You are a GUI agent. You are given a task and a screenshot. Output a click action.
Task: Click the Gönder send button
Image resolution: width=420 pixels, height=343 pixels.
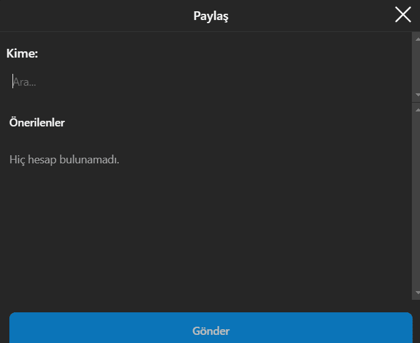coord(211,328)
